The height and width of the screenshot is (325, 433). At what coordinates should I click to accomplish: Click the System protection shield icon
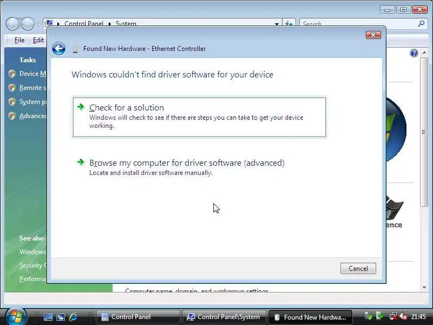tap(12, 102)
